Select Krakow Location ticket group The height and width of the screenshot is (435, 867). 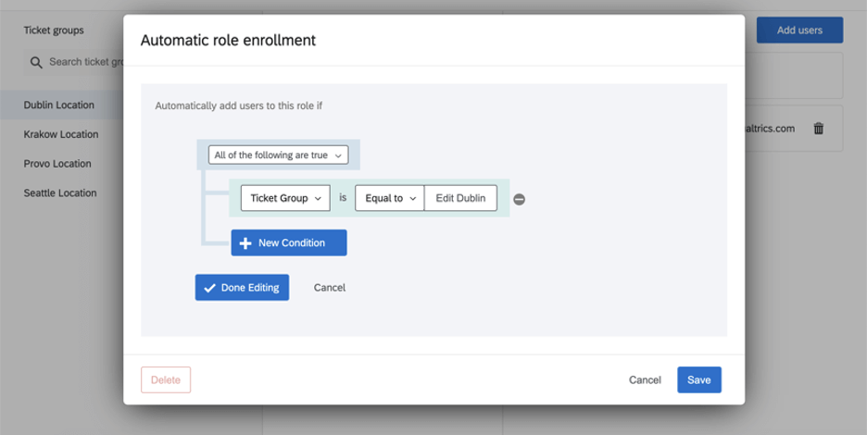point(61,134)
